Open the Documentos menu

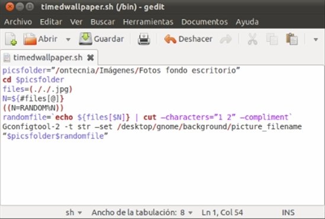[205, 22]
